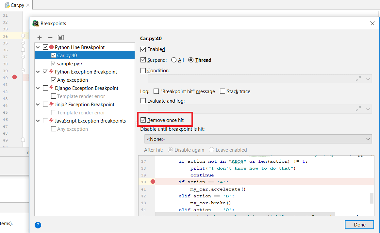Click the Python file icon on the Car.py tab
Viewport: 380px width, 233px height.
click(x=7, y=5)
